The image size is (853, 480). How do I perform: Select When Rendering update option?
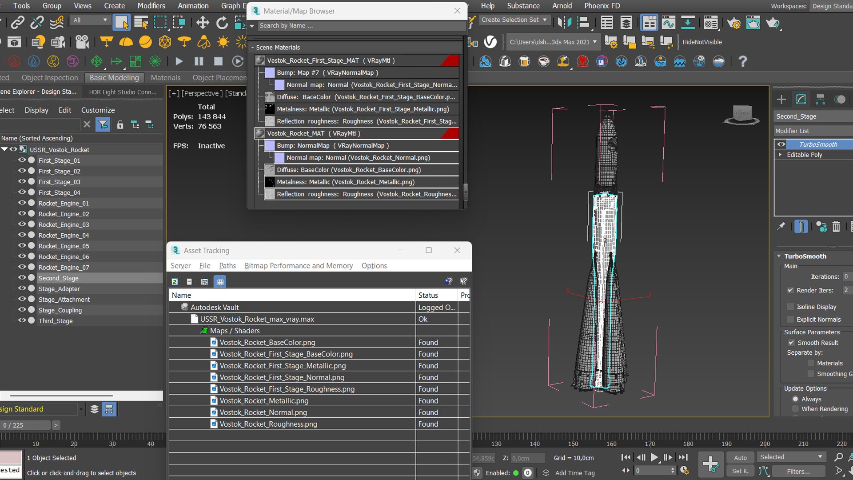795,409
